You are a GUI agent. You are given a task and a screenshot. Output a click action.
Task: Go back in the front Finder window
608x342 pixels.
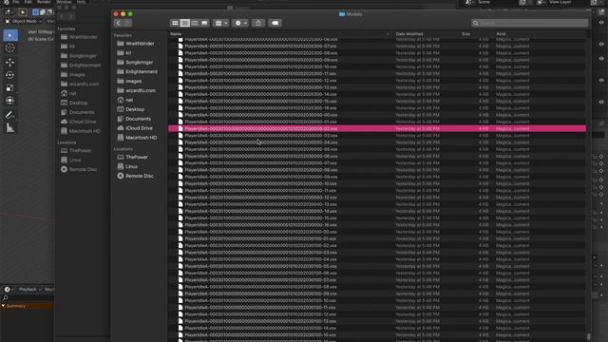[x=118, y=23]
